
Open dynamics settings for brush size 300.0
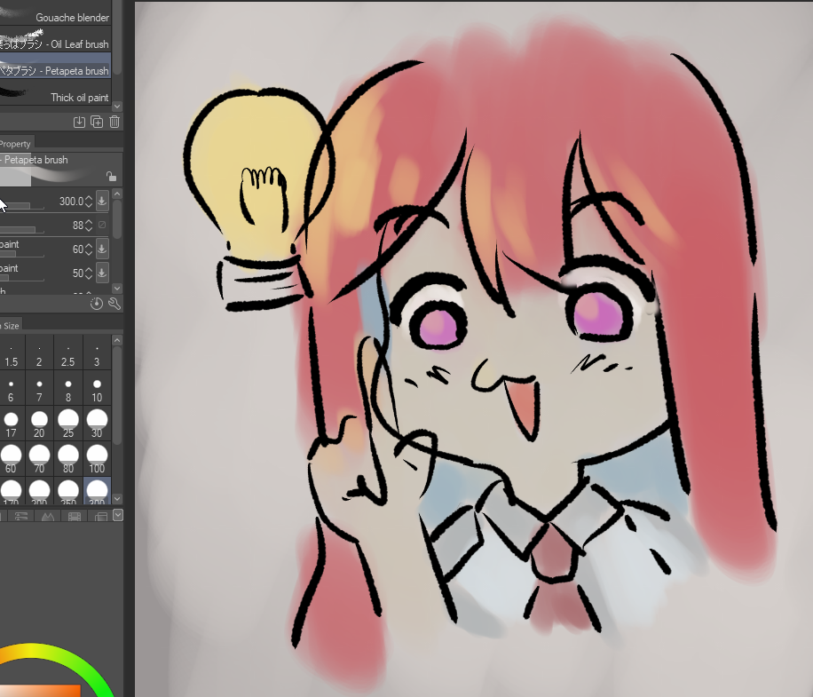click(x=102, y=201)
